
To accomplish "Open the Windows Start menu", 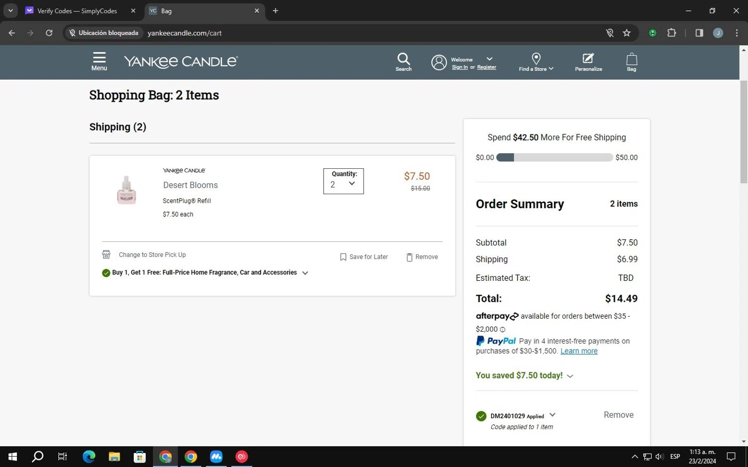I will [12, 457].
